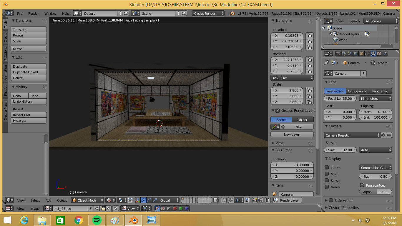The width and height of the screenshot is (402, 226).
Task: Click the scale manipulator icon
Action: (155, 200)
